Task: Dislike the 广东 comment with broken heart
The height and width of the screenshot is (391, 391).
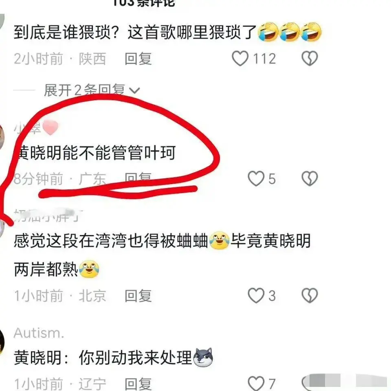Action: click(x=310, y=178)
